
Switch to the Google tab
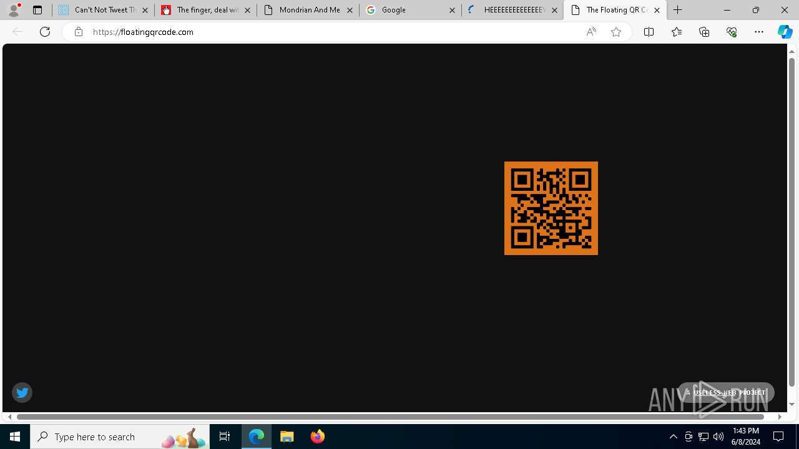[410, 10]
